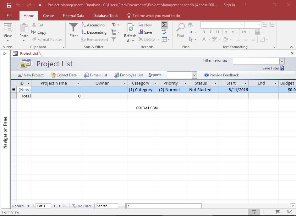Screen dimensions: 296x216
Task: Sort records Ascending
Action: (93, 25)
